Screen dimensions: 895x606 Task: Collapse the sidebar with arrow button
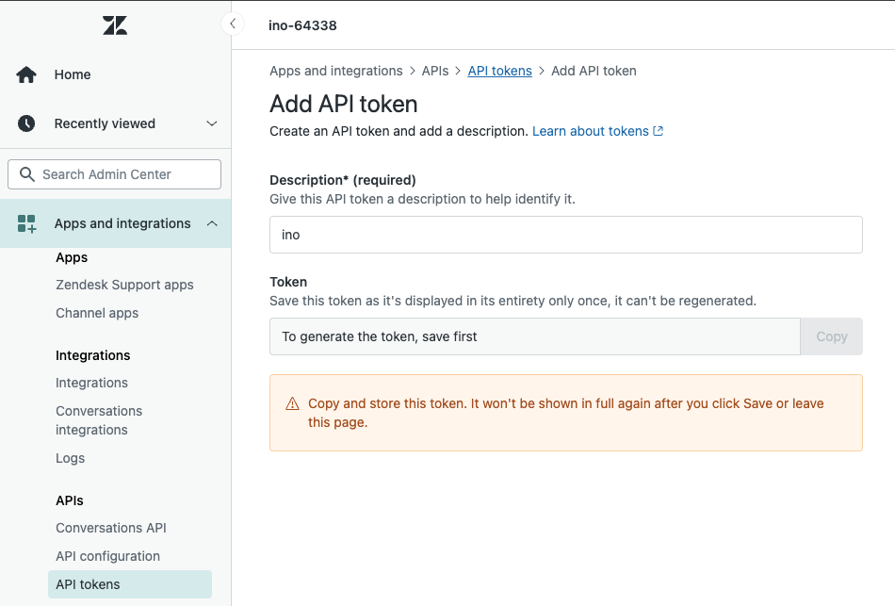pos(232,24)
